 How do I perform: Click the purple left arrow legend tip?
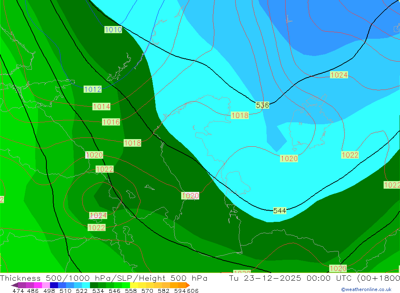[x=14, y=285]
